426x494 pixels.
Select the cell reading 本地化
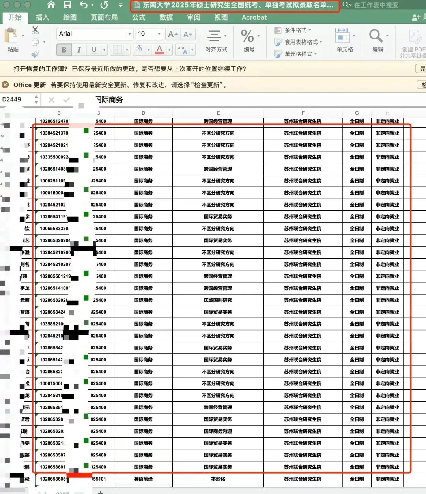(x=218, y=479)
